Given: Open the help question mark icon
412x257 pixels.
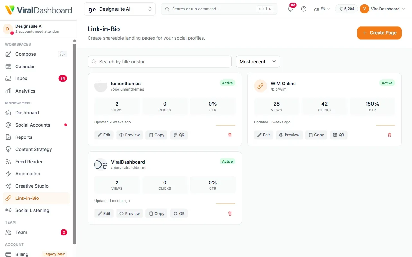Looking at the screenshot, I should pos(304,9).
